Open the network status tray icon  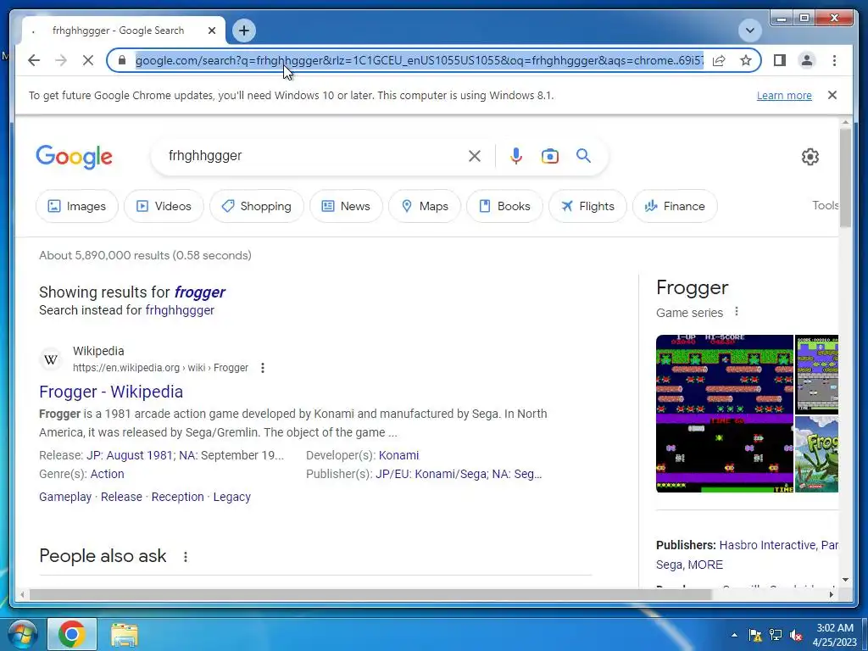click(x=776, y=635)
